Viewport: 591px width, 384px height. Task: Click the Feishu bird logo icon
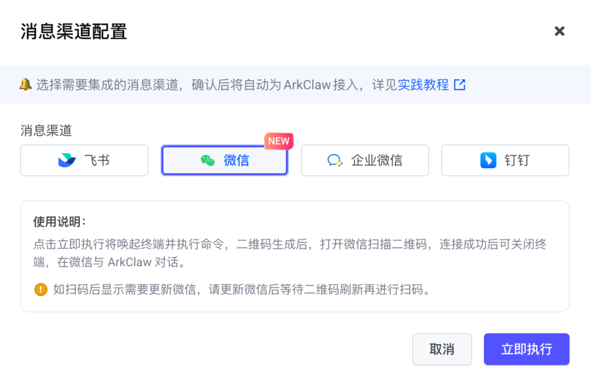(x=67, y=160)
